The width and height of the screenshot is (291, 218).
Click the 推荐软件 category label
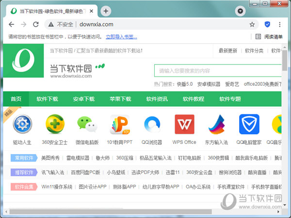click(24, 172)
